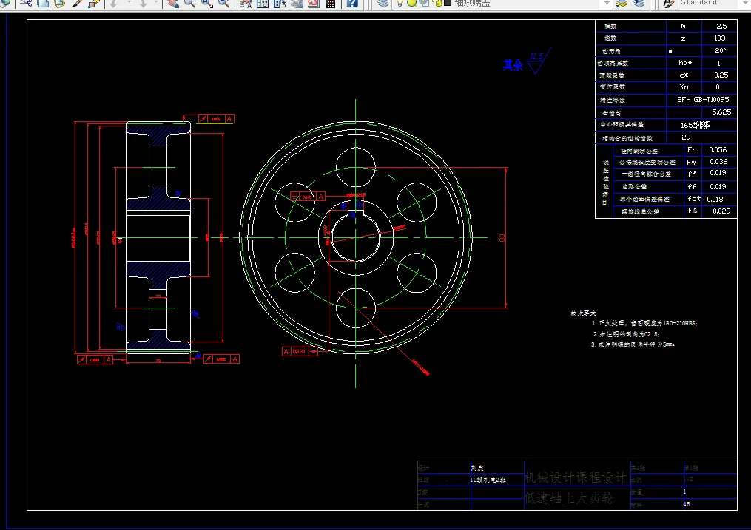Click the Paste clipboard icon
751x530 pixels.
tap(59, 3)
